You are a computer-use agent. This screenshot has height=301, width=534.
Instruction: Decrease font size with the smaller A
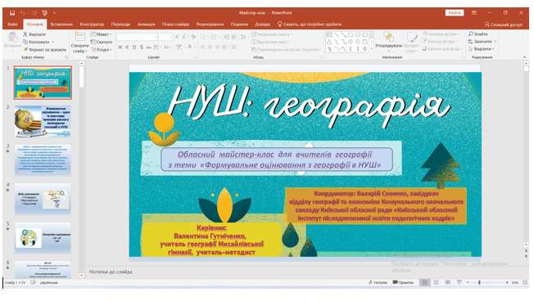coord(184,37)
